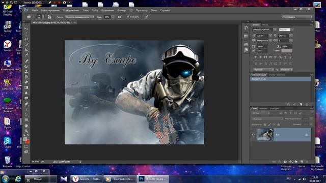The width and height of the screenshot is (326, 183).
Task: Click the Windows Start button
Action: [6, 179]
